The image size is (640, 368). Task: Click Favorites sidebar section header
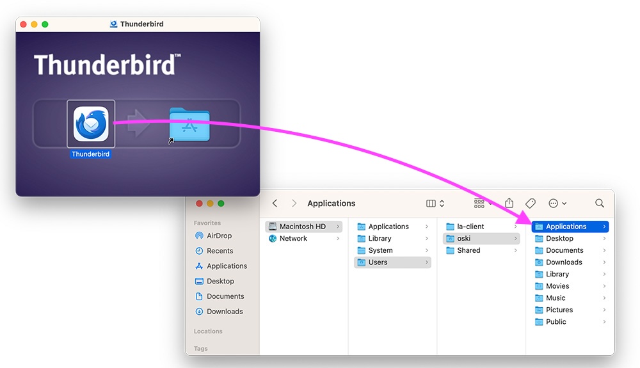point(207,223)
